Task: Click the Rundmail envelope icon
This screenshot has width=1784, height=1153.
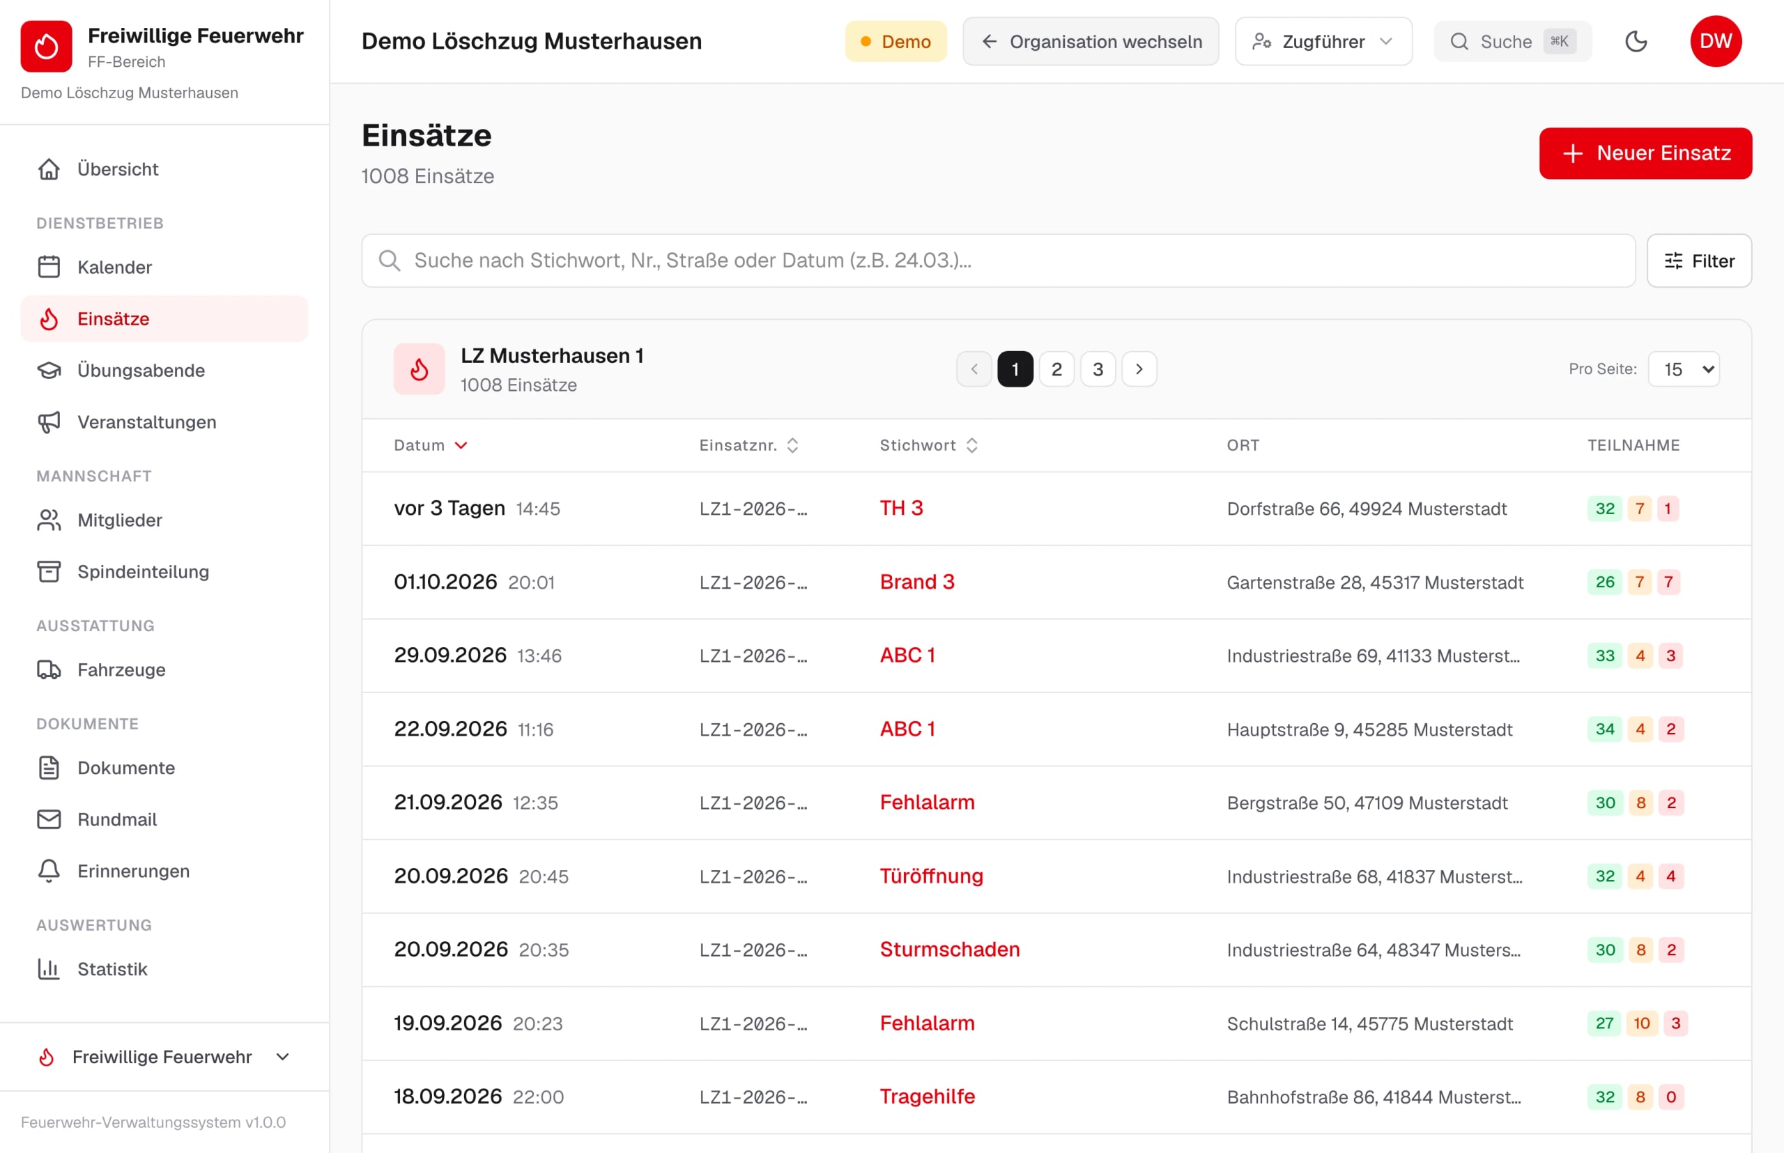Action: coord(49,820)
